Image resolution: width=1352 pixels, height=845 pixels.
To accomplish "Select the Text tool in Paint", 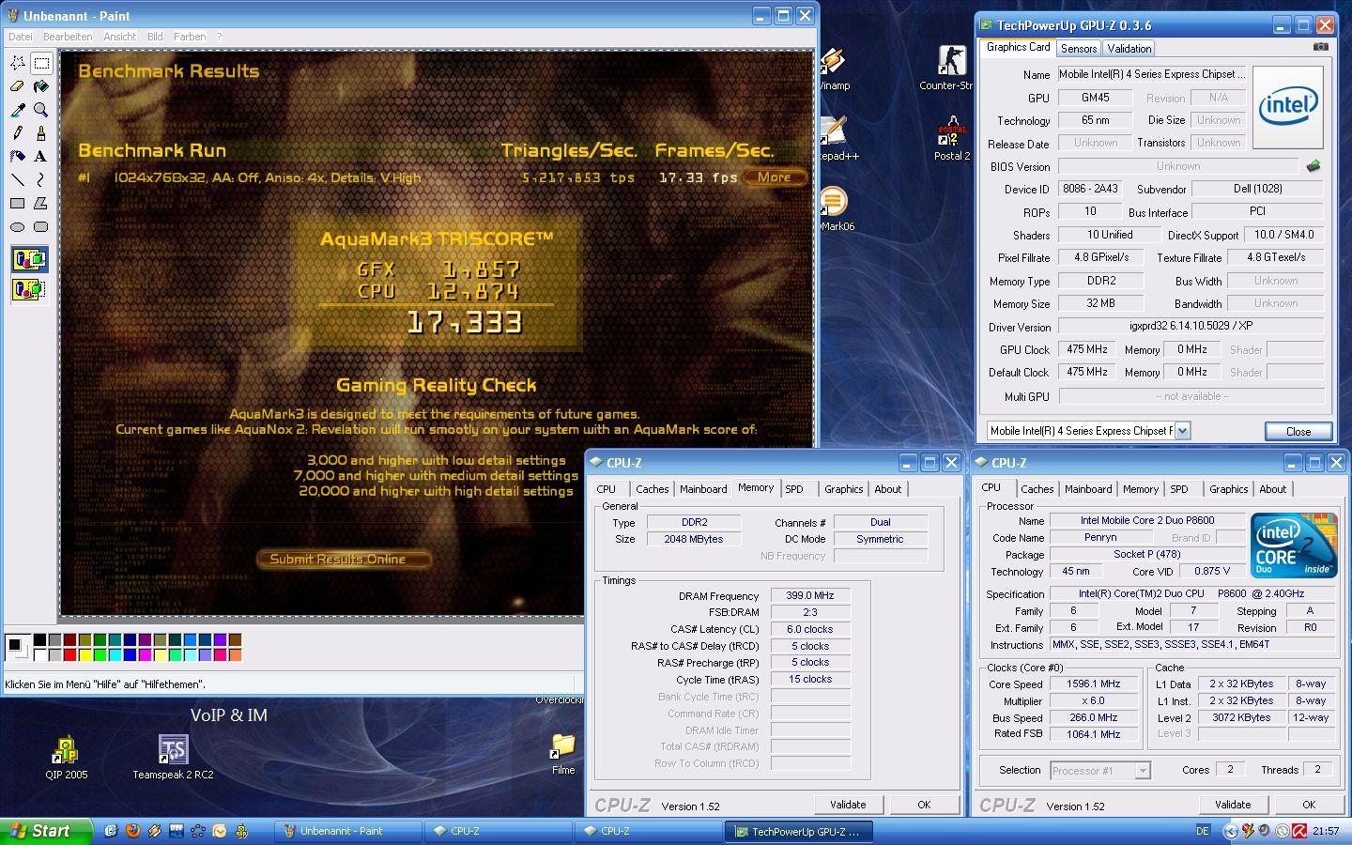I will (x=41, y=156).
